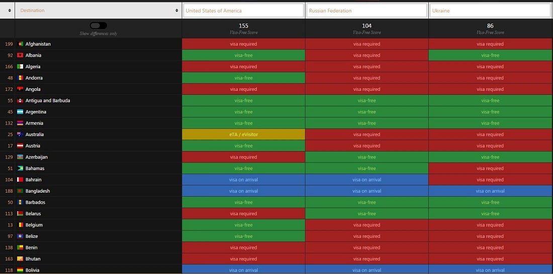Open the Belgium destination name

(x=34, y=225)
